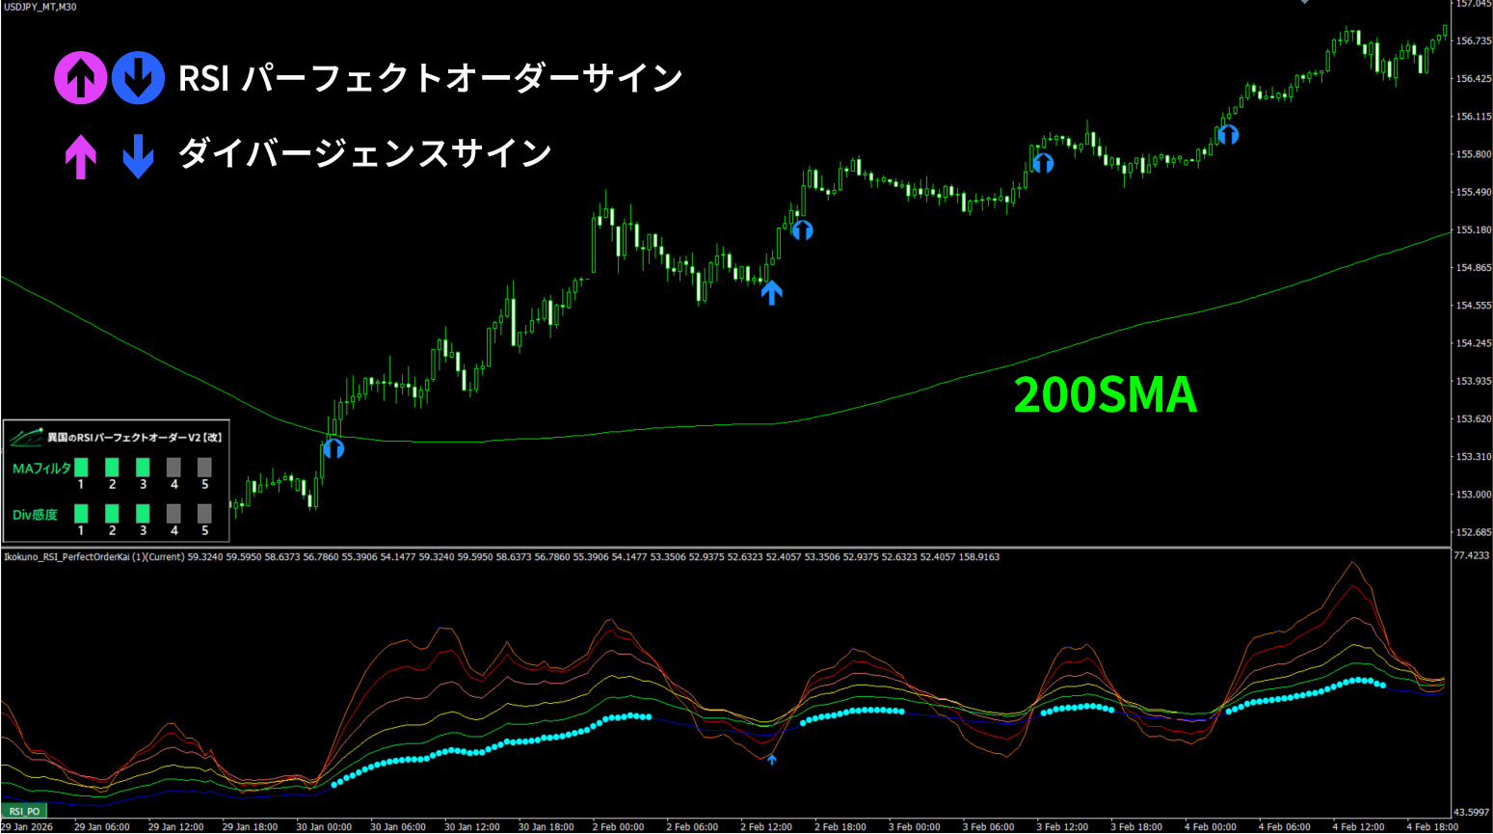Click the rightmost perfect order signal circle

point(1228,135)
